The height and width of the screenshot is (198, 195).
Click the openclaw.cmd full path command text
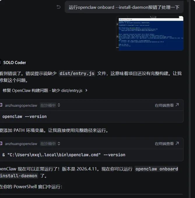(64, 155)
